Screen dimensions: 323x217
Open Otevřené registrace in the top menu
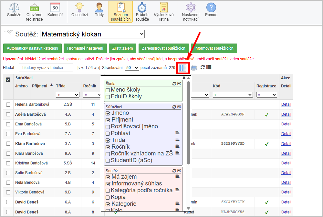point(34,12)
